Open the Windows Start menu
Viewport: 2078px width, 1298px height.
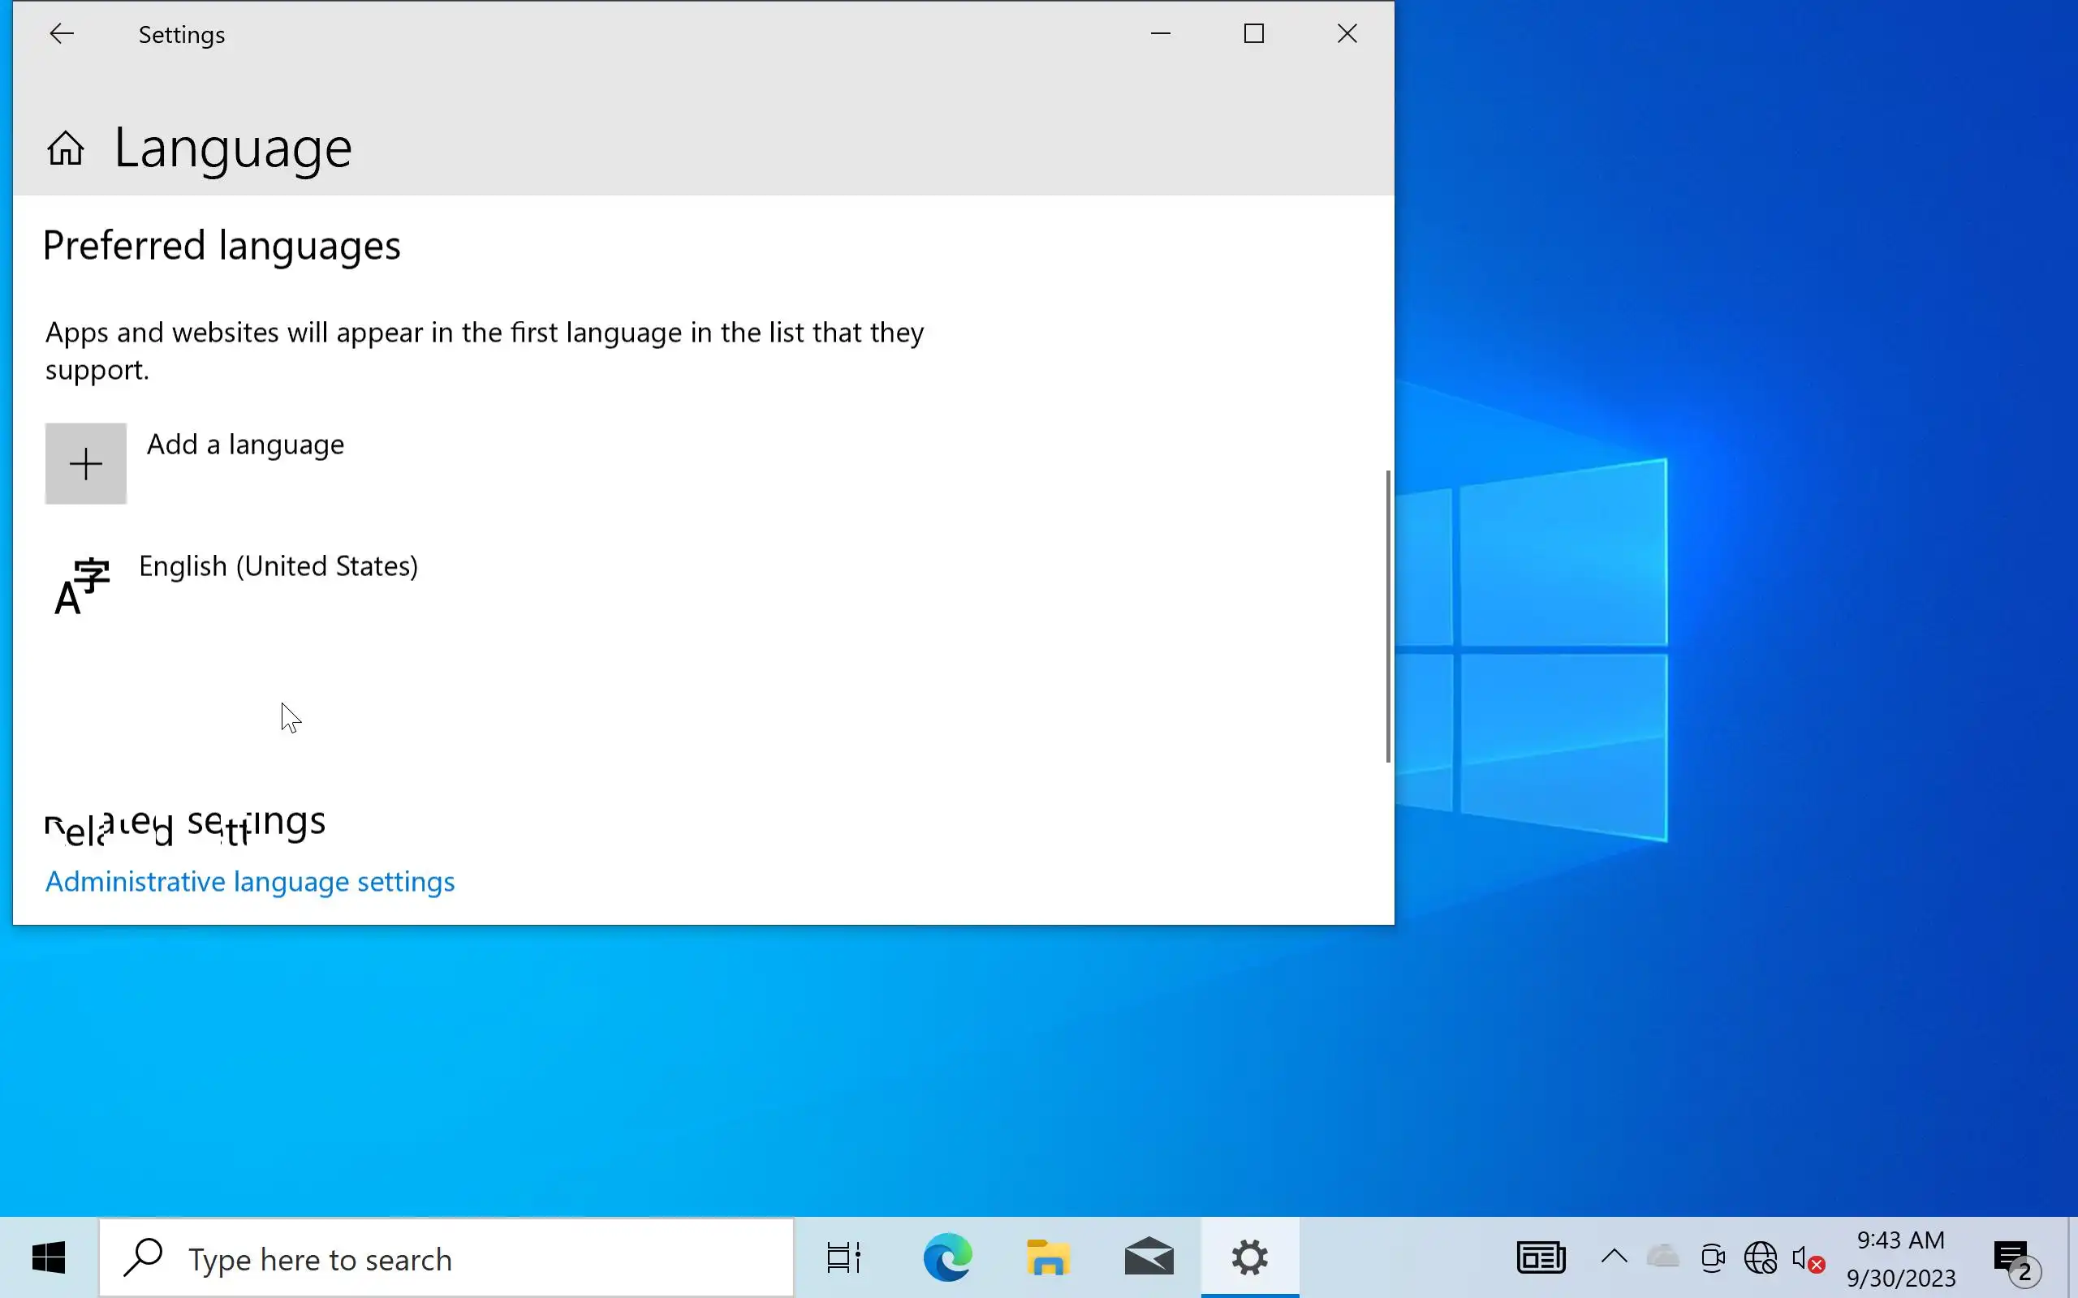pyautogui.click(x=49, y=1258)
